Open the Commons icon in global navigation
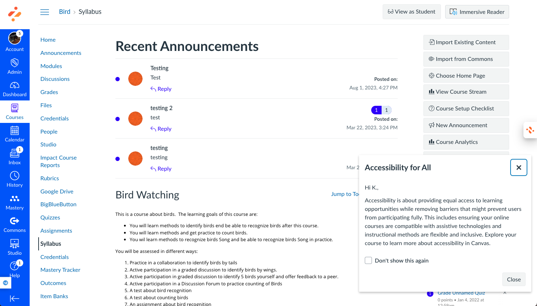537x306 pixels. click(x=15, y=221)
